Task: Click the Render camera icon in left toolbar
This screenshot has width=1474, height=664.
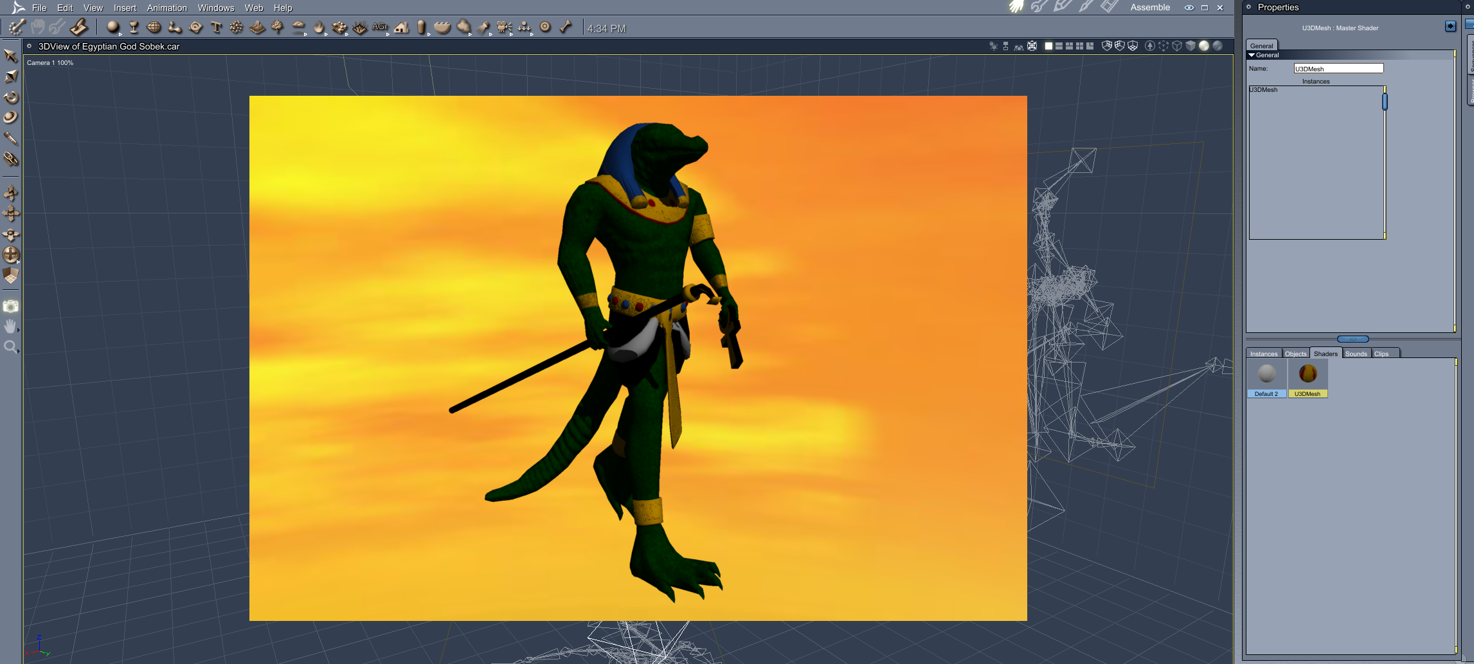Action: tap(11, 306)
